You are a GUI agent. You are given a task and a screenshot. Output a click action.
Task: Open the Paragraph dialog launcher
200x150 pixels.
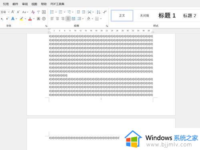[107, 26]
